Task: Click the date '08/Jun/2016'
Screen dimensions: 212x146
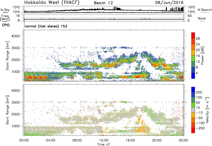Action: pos(169,3)
